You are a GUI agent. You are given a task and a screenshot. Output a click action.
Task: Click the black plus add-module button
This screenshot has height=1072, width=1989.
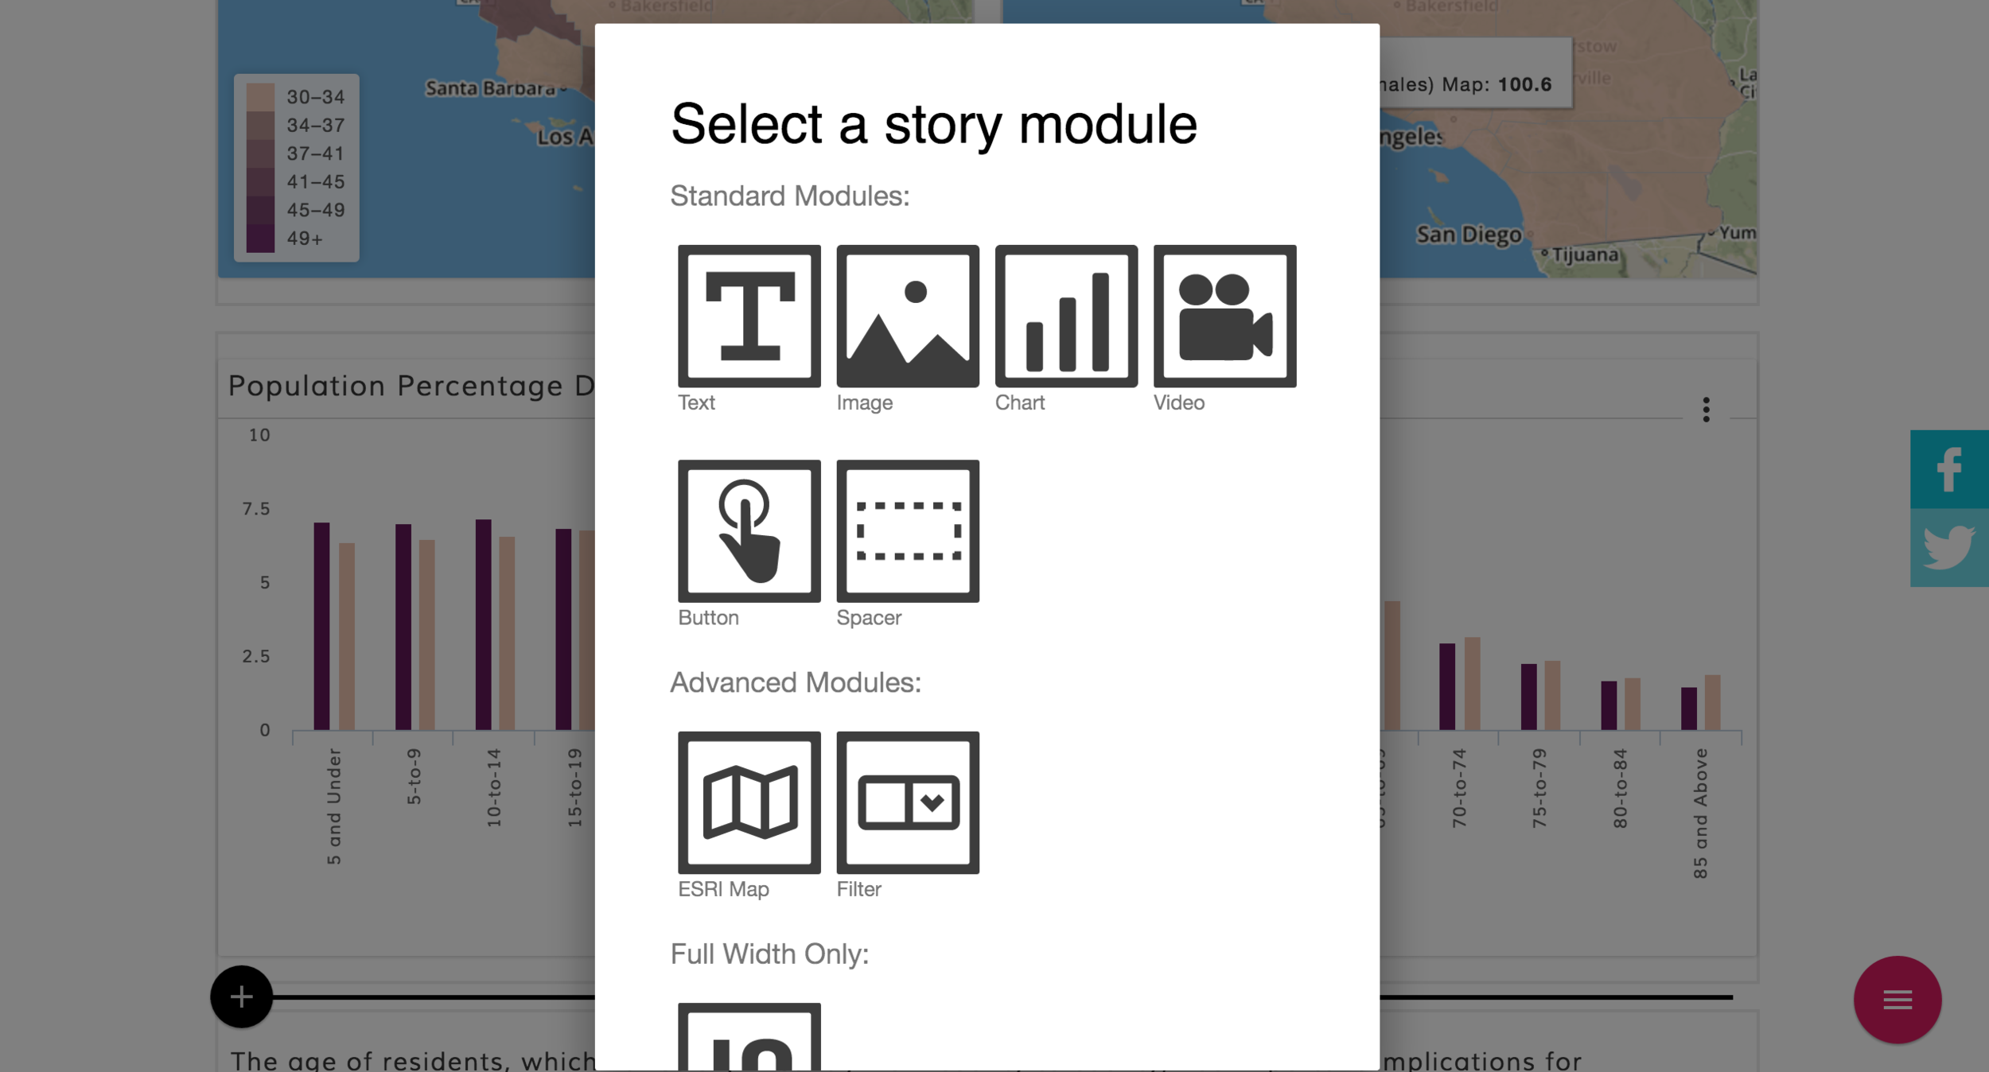point(241,996)
